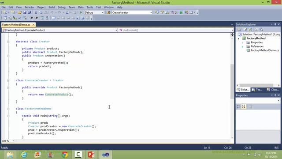Collapse the FactoryMethodDemo class outline

pos(8,109)
